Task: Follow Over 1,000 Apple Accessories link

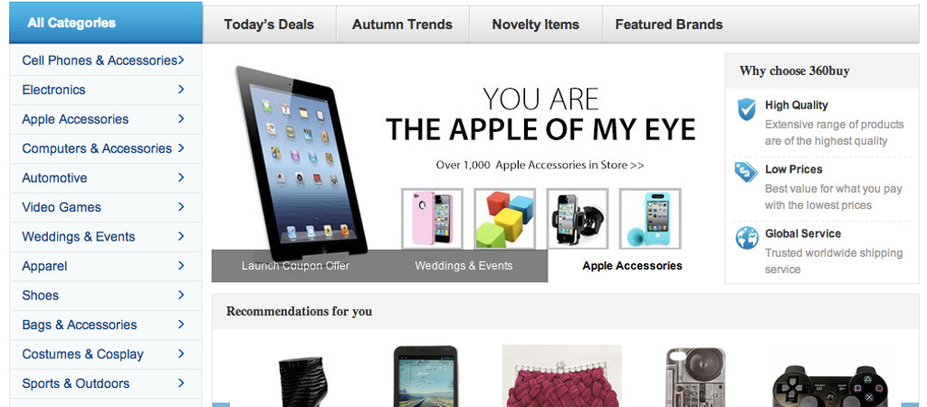Action: tap(540, 165)
